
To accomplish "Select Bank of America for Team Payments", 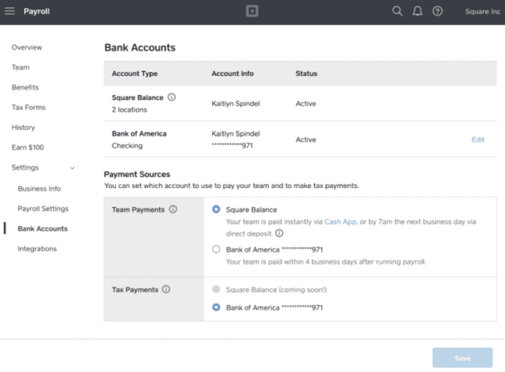I will 216,249.
